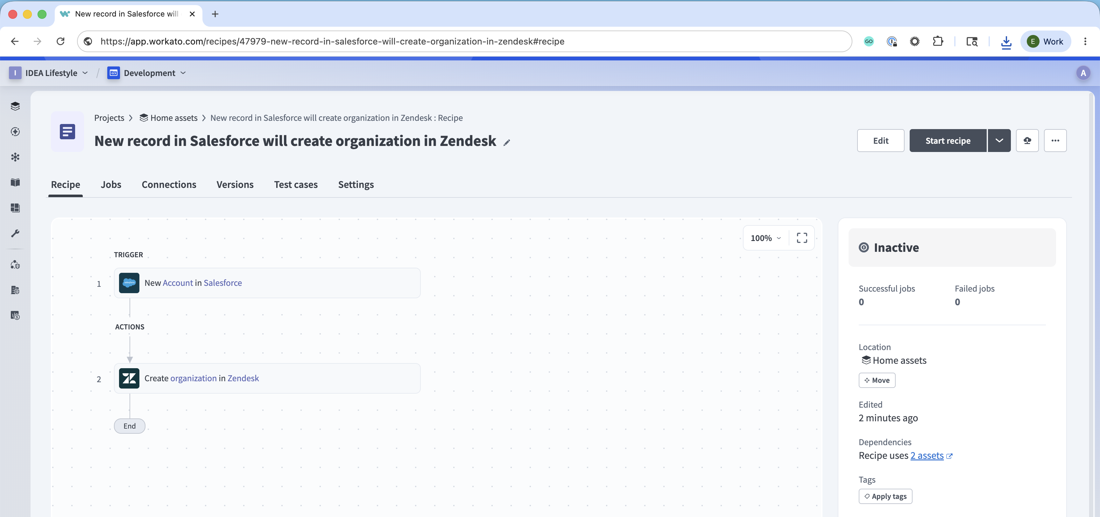Click the Edit button

880,141
